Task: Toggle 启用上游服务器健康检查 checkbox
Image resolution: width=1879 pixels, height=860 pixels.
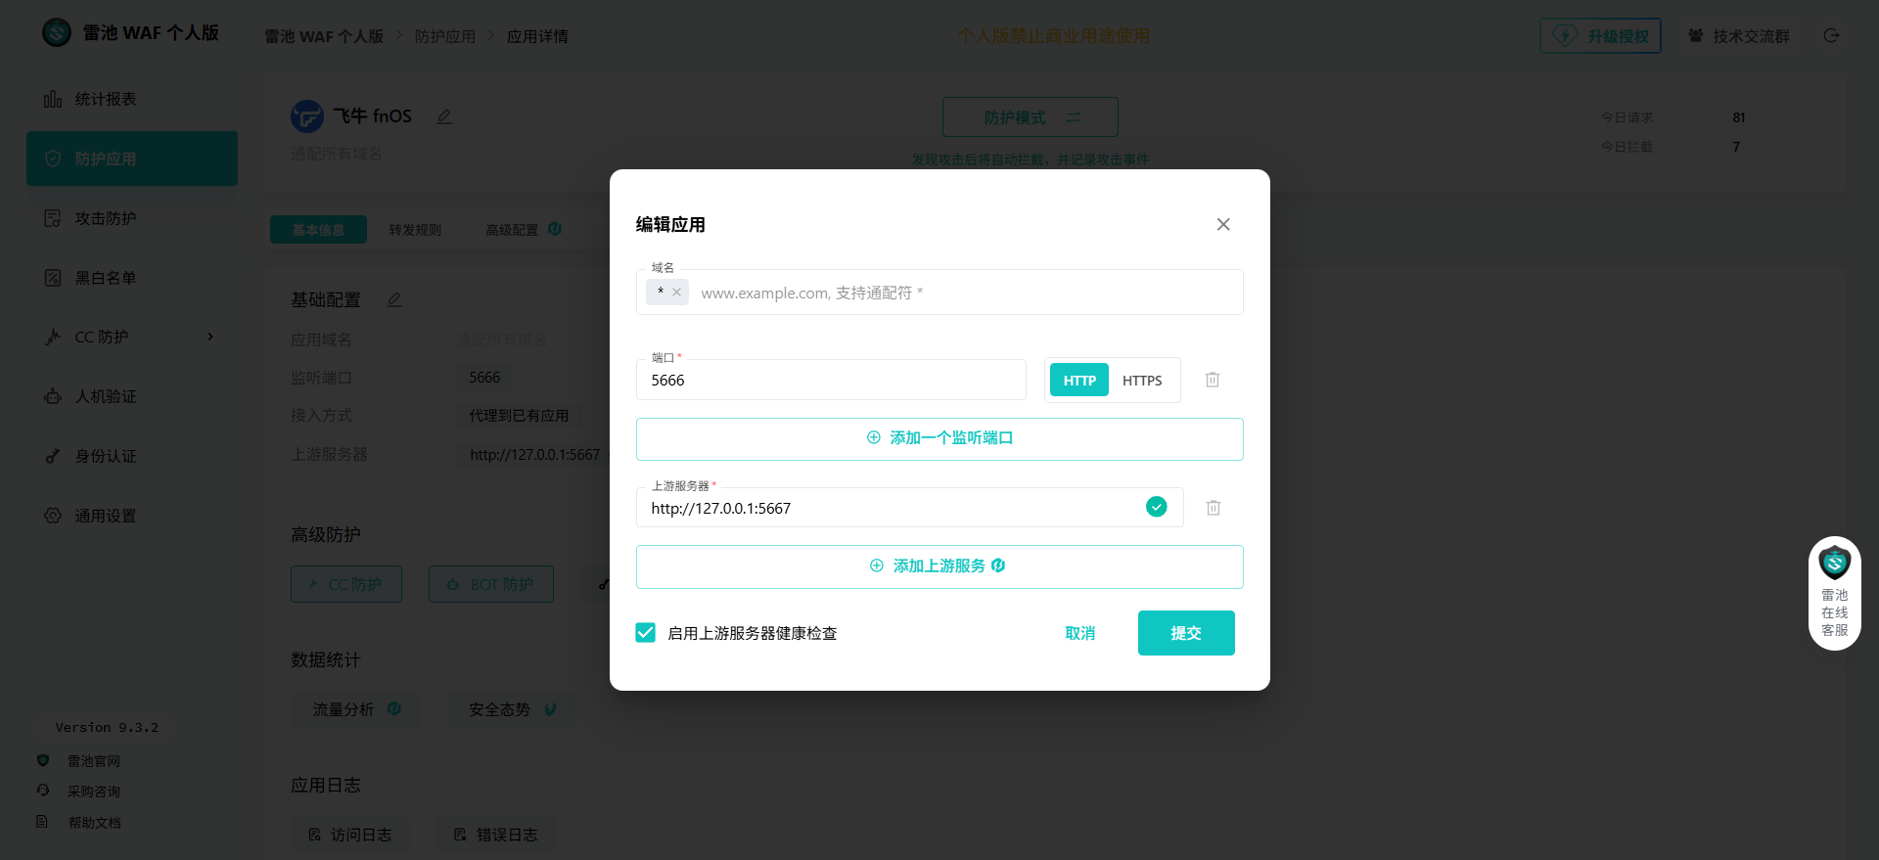Action: (x=646, y=633)
